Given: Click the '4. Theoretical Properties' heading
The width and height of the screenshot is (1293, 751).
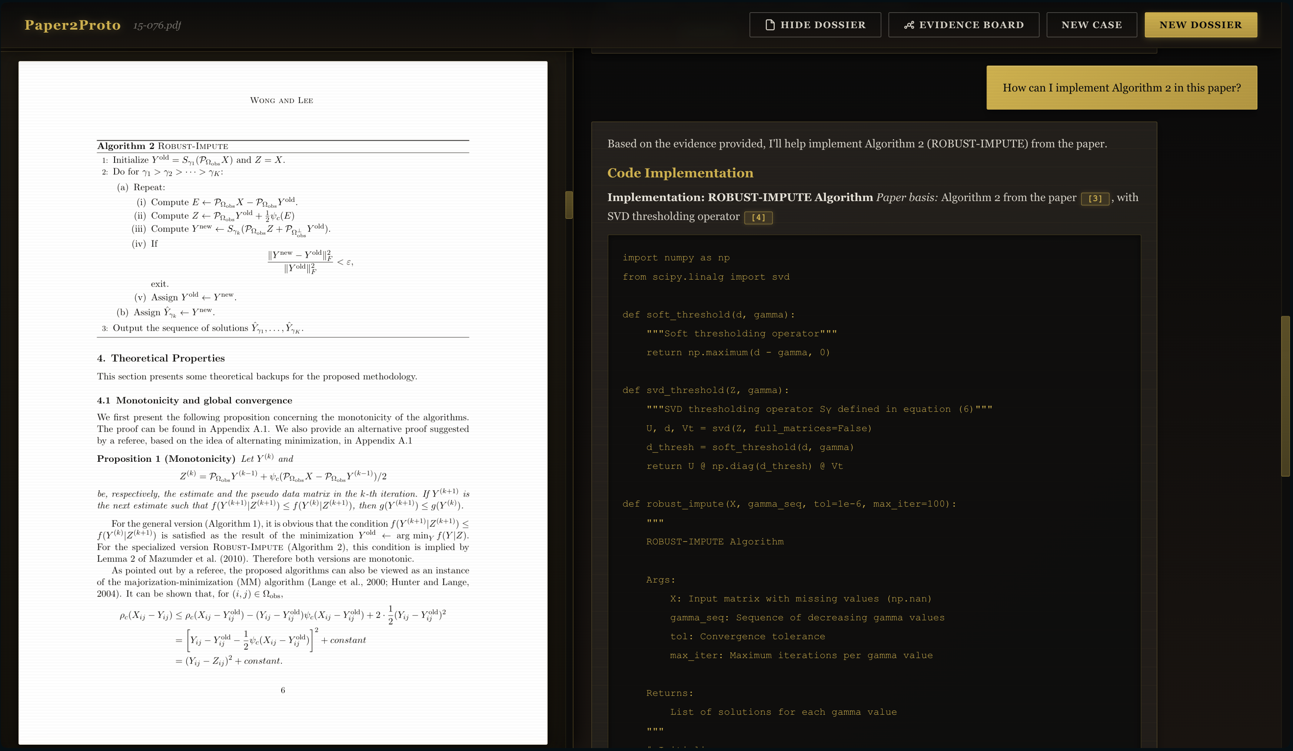Looking at the screenshot, I should 160,358.
